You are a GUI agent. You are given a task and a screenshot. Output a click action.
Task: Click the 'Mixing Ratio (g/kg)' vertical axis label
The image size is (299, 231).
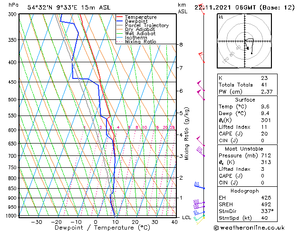point(187,134)
